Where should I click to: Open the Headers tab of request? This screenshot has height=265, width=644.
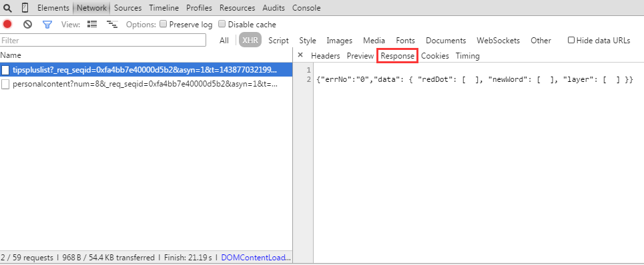point(325,56)
